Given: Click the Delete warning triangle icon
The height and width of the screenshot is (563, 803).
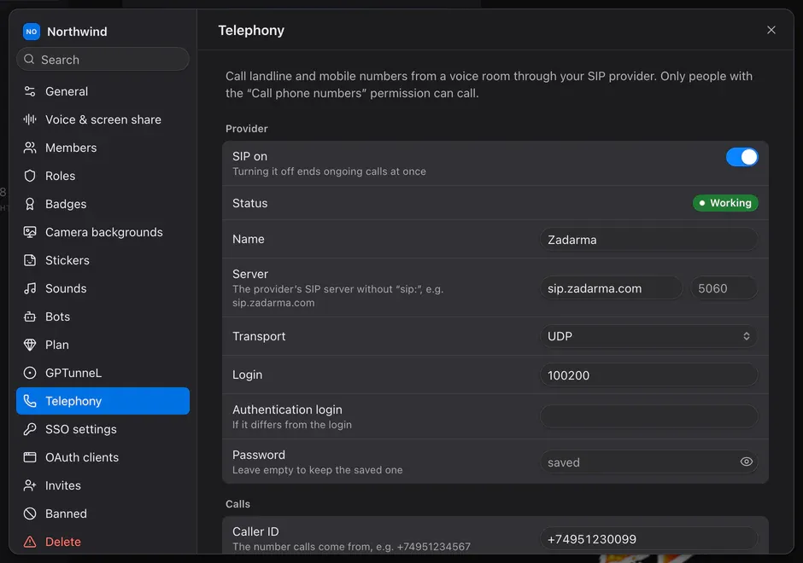Looking at the screenshot, I should (x=30, y=542).
